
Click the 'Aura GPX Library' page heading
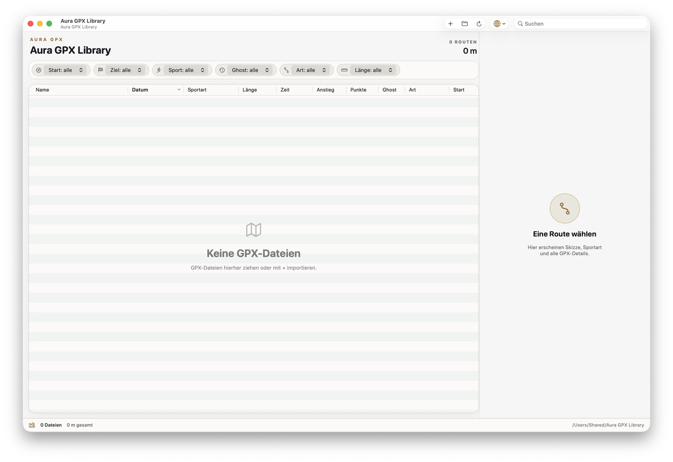coord(70,50)
